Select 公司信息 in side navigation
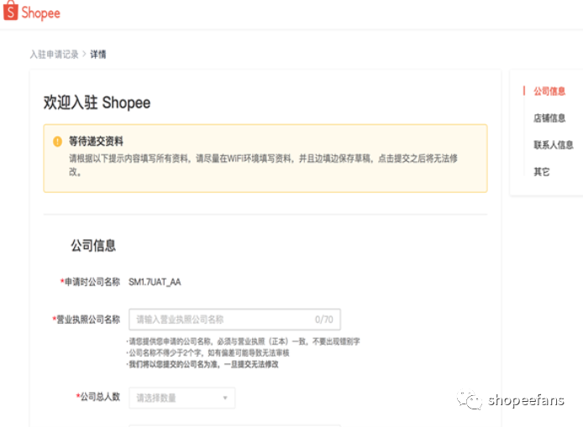This screenshot has height=427, width=583. click(549, 91)
